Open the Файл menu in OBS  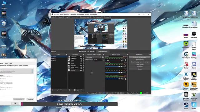tap(54, 17)
